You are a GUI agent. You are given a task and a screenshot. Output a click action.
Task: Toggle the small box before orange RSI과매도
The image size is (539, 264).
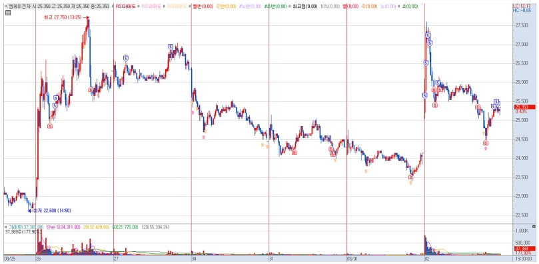(x=165, y=7)
